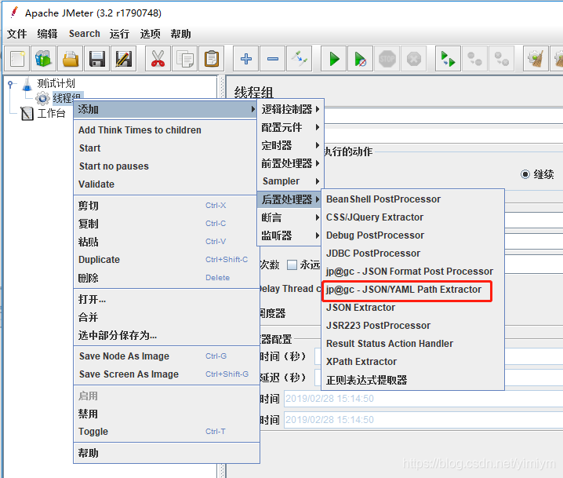The image size is (563, 478).
Task: Open the 选项 menu
Action: (150, 34)
